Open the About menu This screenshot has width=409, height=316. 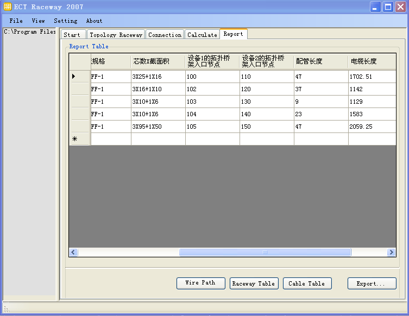pyautogui.click(x=94, y=21)
